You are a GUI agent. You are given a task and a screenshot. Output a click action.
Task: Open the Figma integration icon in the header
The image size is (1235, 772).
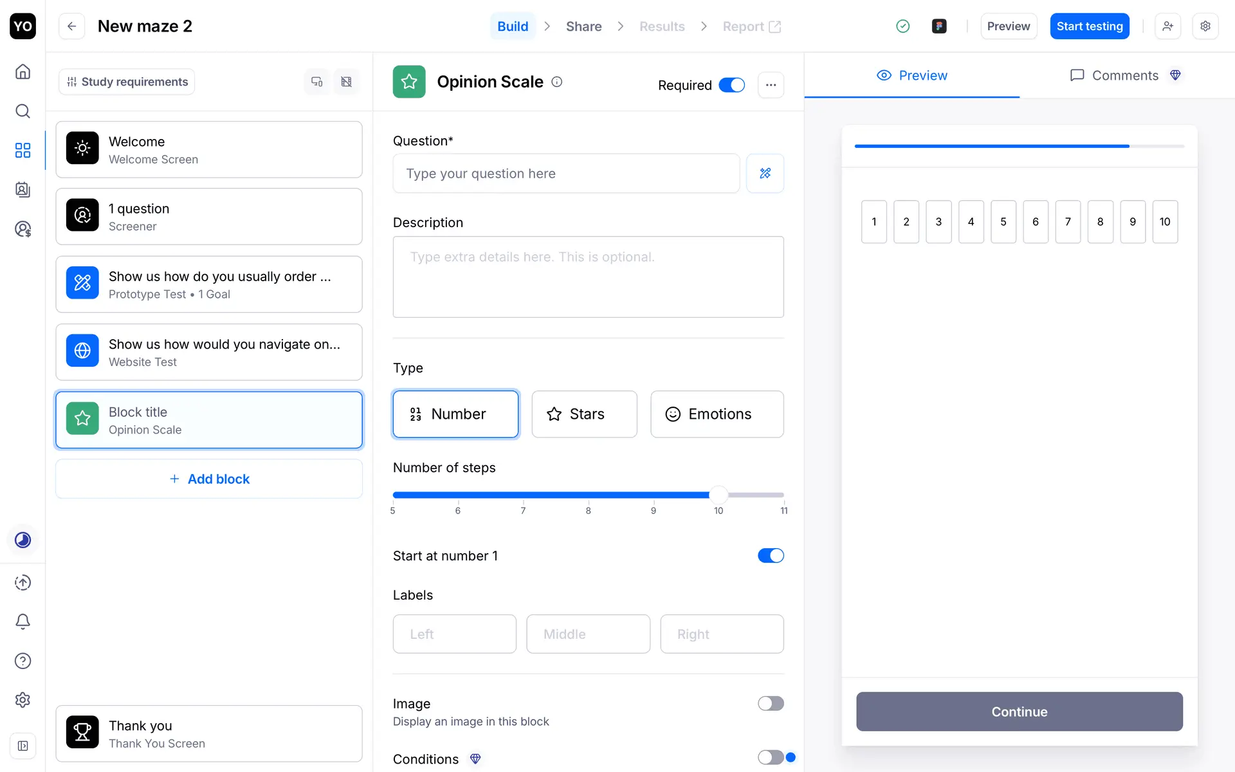(x=939, y=26)
